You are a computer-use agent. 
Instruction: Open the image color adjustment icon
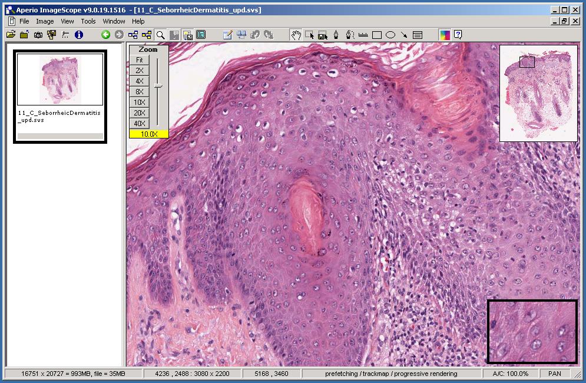point(445,35)
